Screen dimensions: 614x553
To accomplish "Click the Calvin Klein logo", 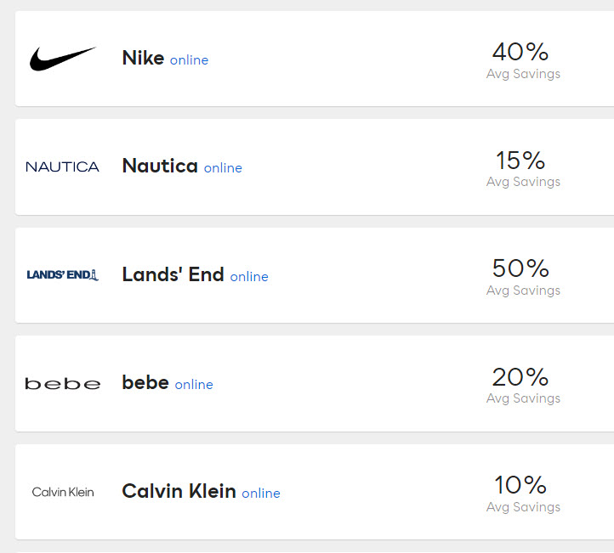I will click(x=62, y=492).
